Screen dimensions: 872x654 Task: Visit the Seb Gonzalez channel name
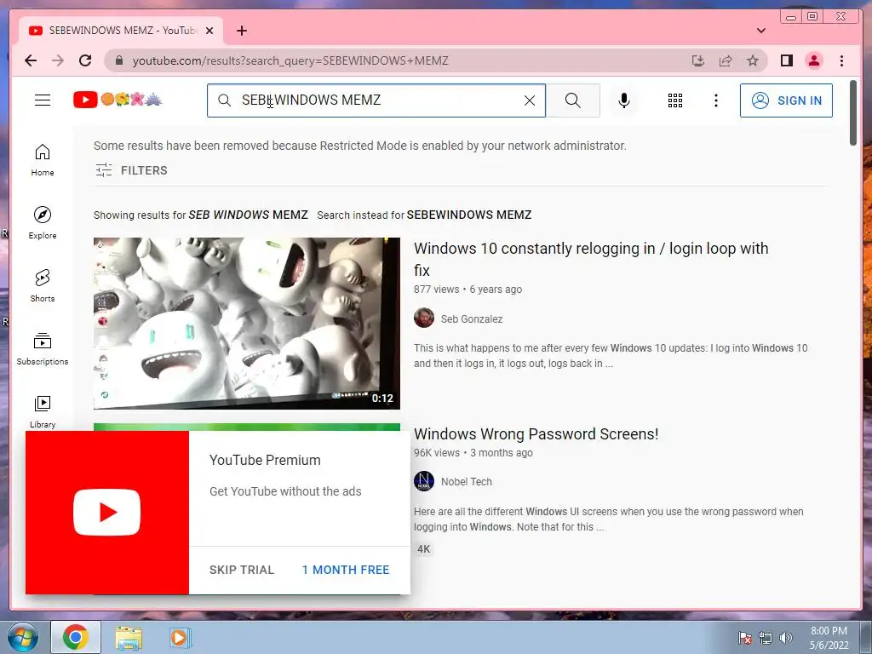(472, 319)
